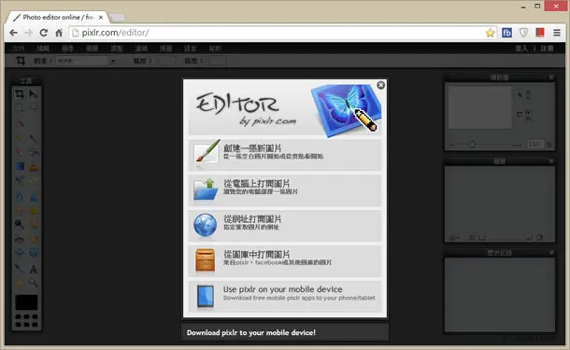Choose Open image from computer option
570x350 pixels.
tap(285, 189)
